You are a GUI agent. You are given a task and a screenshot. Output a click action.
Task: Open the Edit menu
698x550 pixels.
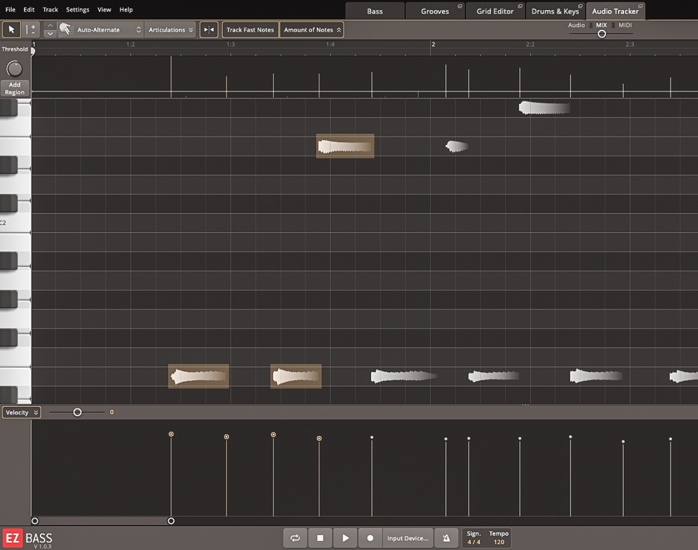tap(29, 10)
